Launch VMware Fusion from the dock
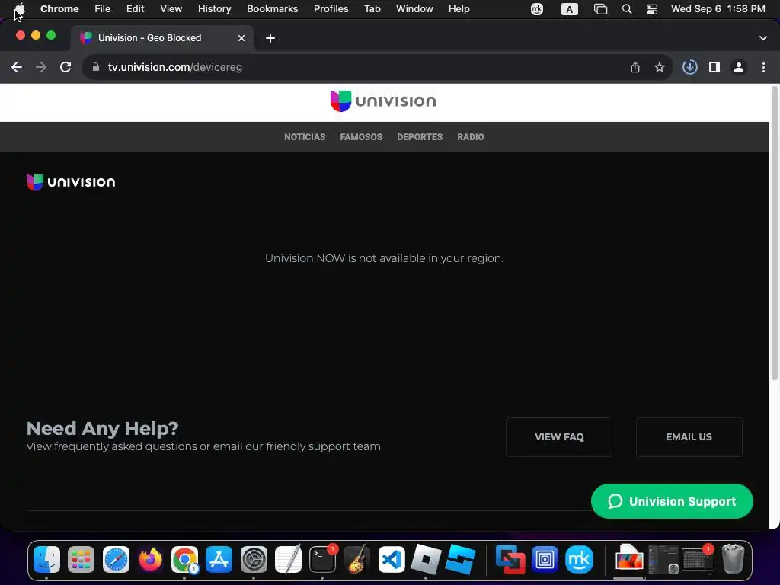This screenshot has height=585, width=780. [510, 559]
